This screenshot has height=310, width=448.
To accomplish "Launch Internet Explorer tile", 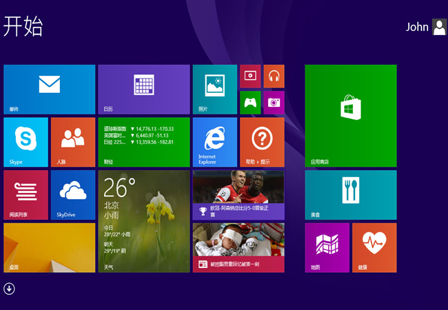I will coord(215,142).
